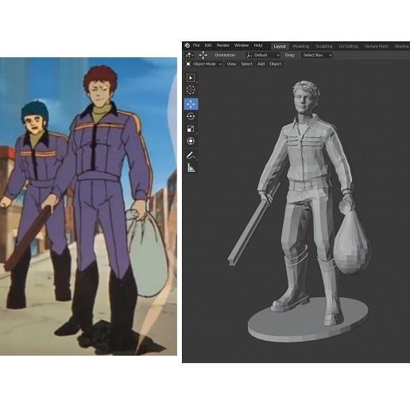Select the Cursor tool
The image size is (410, 410).
[x=191, y=90]
